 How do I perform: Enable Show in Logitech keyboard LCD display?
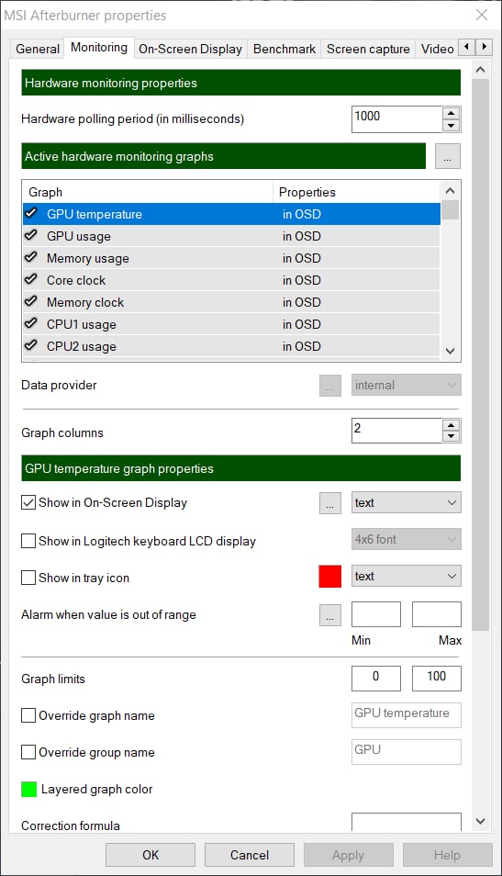coord(28,541)
